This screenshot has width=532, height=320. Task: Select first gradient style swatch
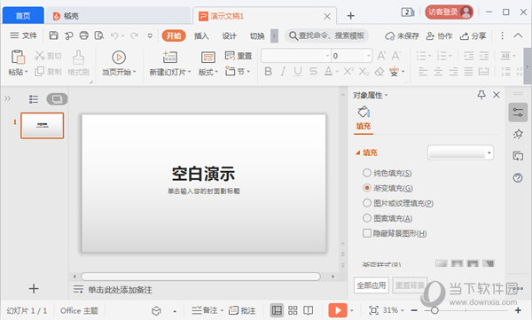coord(441,263)
